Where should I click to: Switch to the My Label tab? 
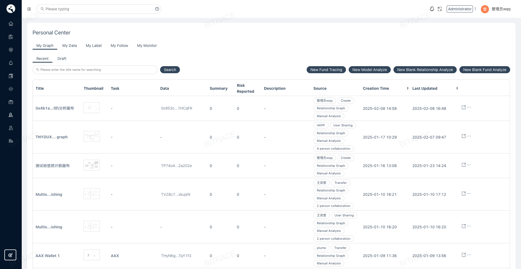94,46
